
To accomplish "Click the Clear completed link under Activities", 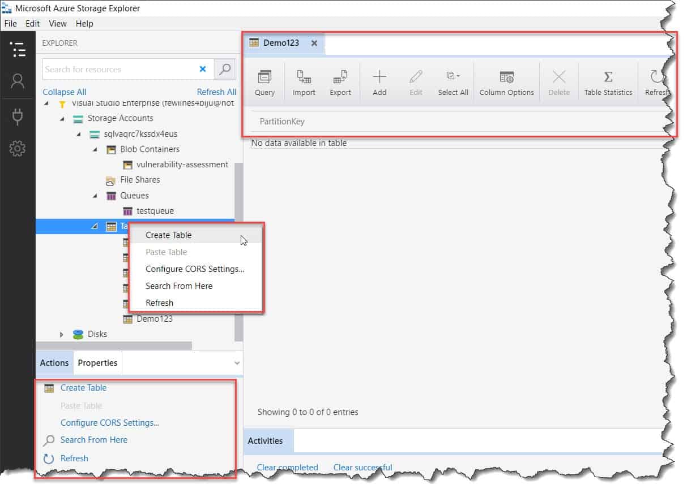I will click(287, 467).
